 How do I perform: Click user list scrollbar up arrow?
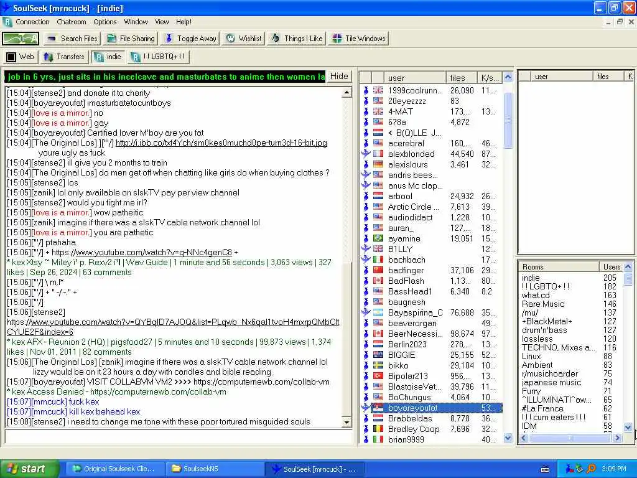(x=508, y=77)
